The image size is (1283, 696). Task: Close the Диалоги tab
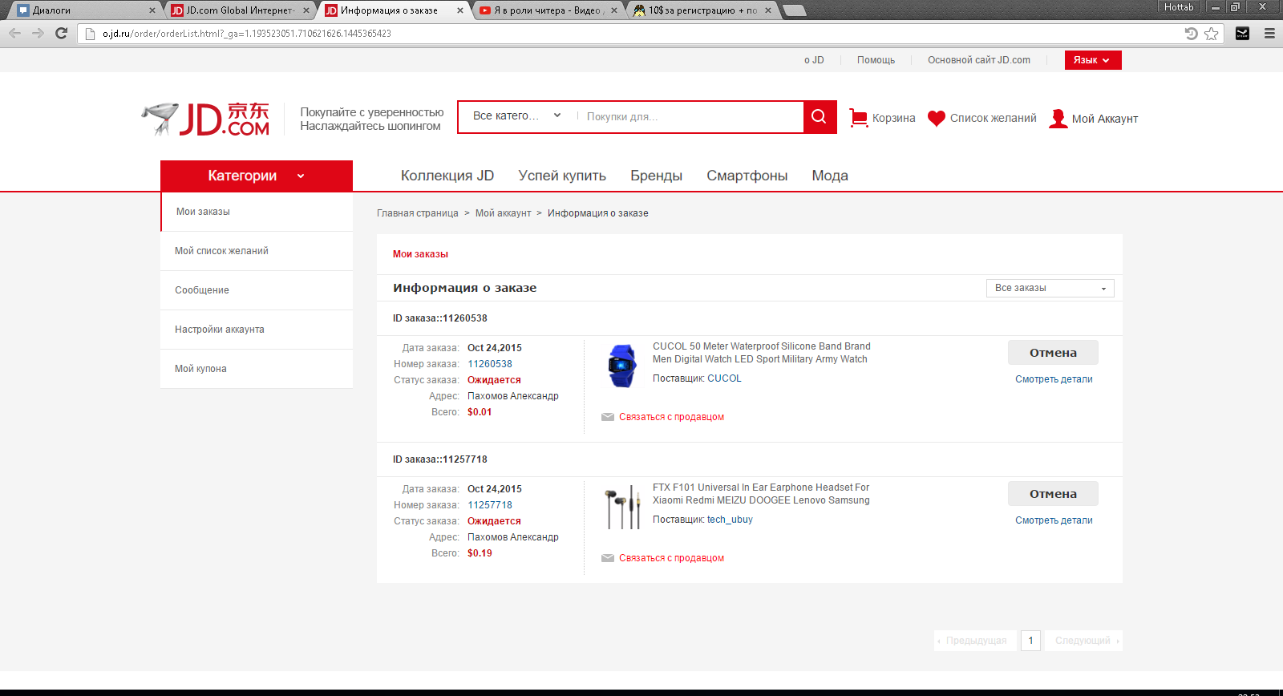tap(152, 10)
